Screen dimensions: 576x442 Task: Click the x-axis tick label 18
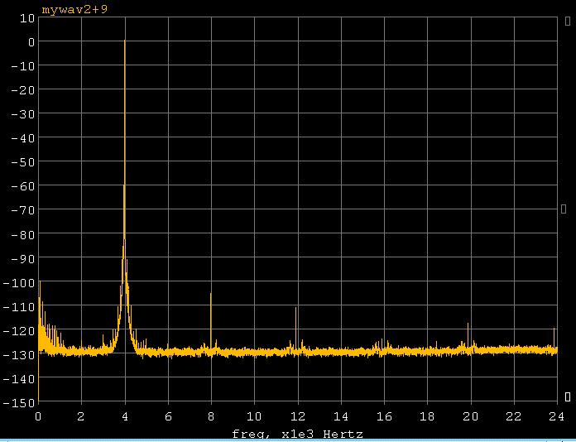pos(428,416)
